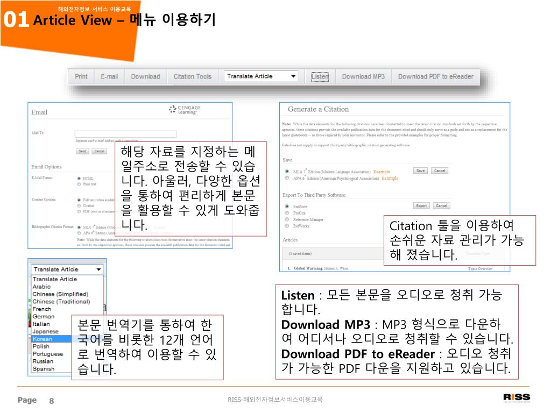Click Send in the Email form
551x413 pixels.
82,151
